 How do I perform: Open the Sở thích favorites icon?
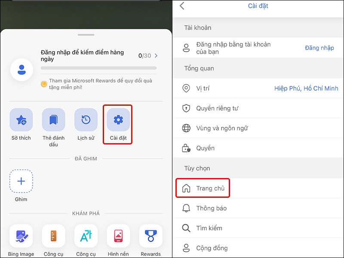click(21, 120)
